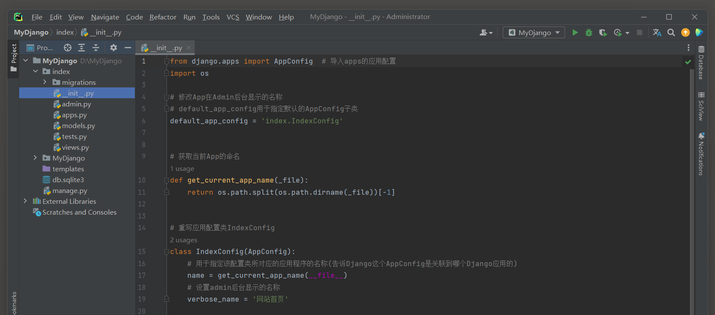Open the Help menu
715x315 pixels.
(x=286, y=17)
